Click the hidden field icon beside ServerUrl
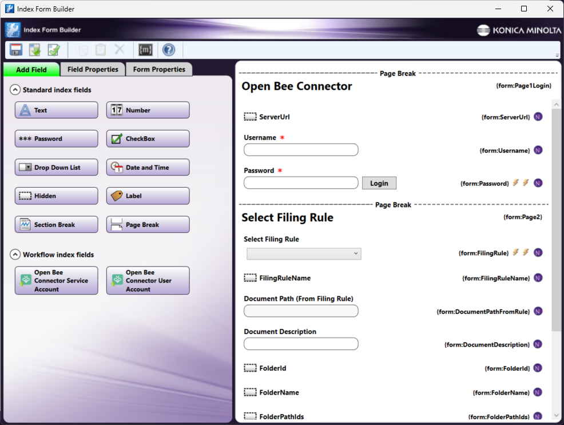This screenshot has height=425, width=564. 251,117
